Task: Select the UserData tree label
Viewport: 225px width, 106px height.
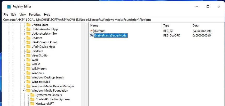Action: [37, 51]
